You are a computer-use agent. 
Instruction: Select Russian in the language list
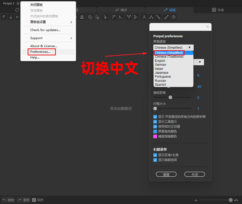point(173,81)
